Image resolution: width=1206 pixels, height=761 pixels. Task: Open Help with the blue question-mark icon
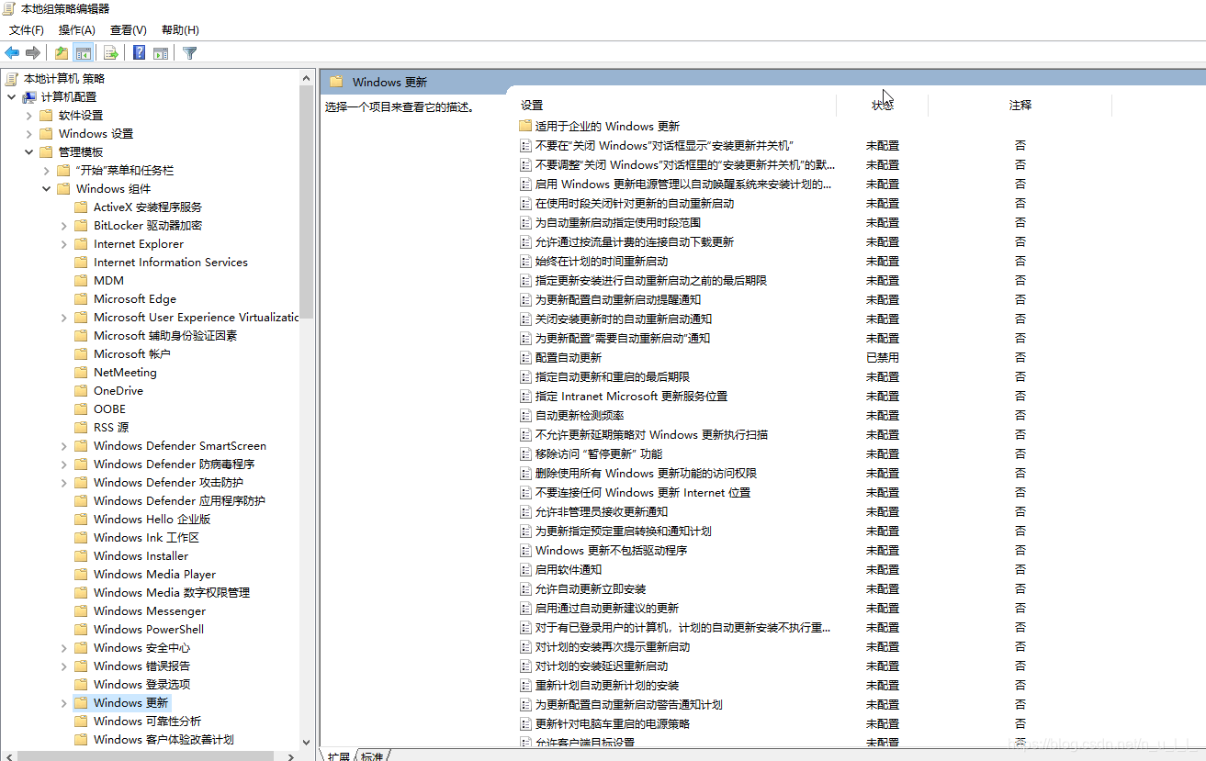(x=139, y=53)
